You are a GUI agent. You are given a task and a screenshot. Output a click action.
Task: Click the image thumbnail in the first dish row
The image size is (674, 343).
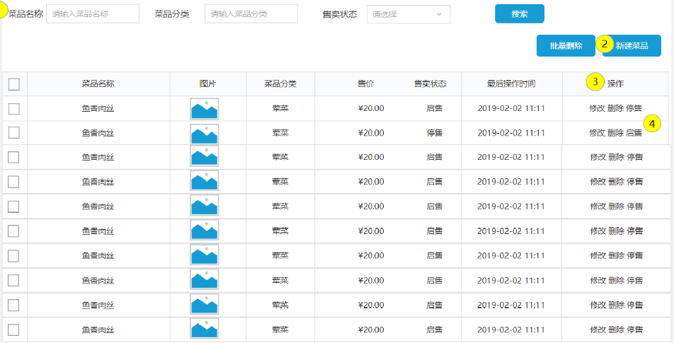click(204, 109)
